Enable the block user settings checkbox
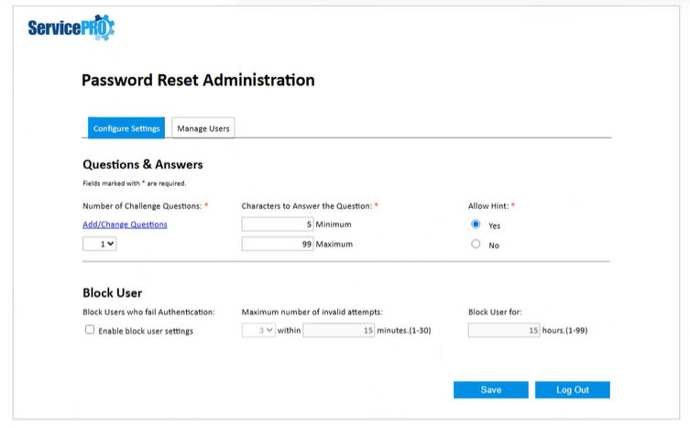This screenshot has width=690, height=428. click(x=90, y=330)
